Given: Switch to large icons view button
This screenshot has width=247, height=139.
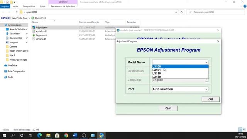Looking at the screenshot, I should click(x=244, y=130).
